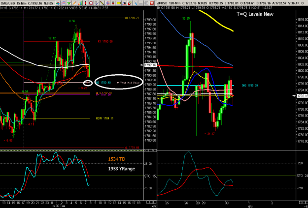
Task: Click the blue pushpin icon
Action: point(135,3)
